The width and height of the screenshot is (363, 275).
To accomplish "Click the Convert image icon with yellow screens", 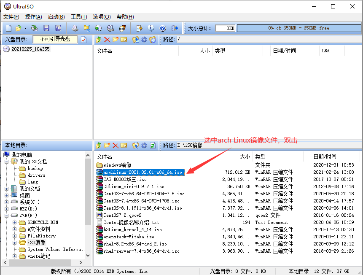I will [87, 28].
